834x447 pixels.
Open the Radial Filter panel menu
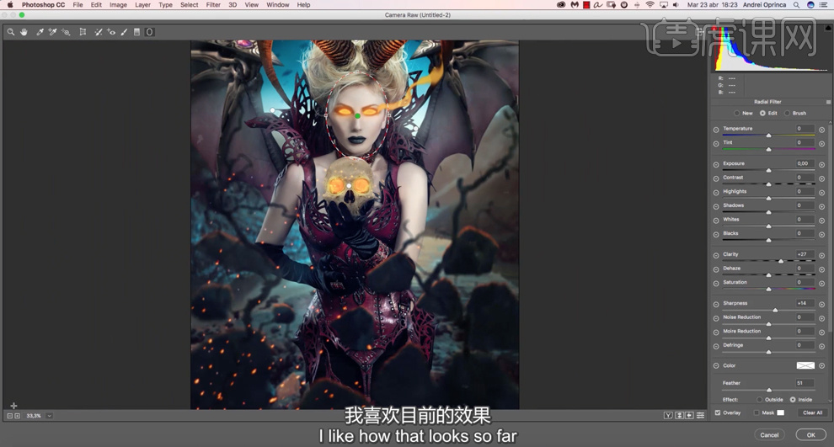pyautogui.click(x=828, y=102)
